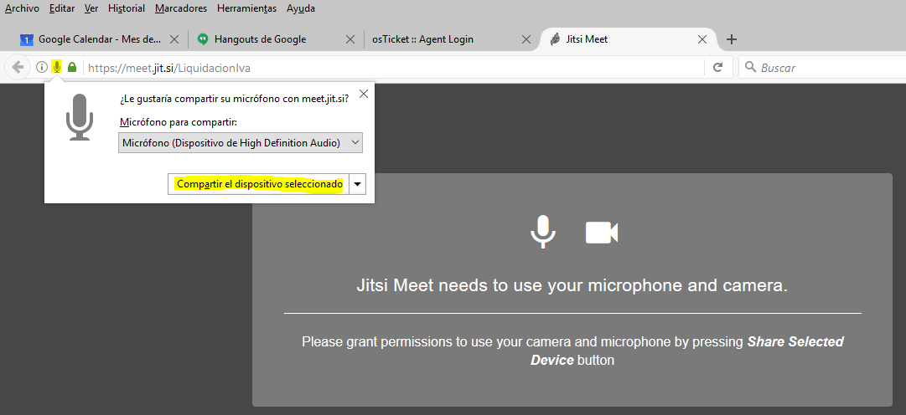Click the "Please grant permissions" instruction text
The width and height of the screenshot is (906, 415).
pos(572,351)
